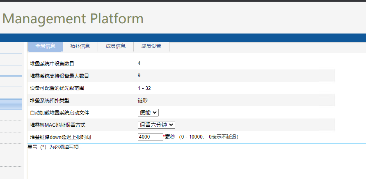
Task: Click the 毫秒 range hint text
Action: [201, 137]
